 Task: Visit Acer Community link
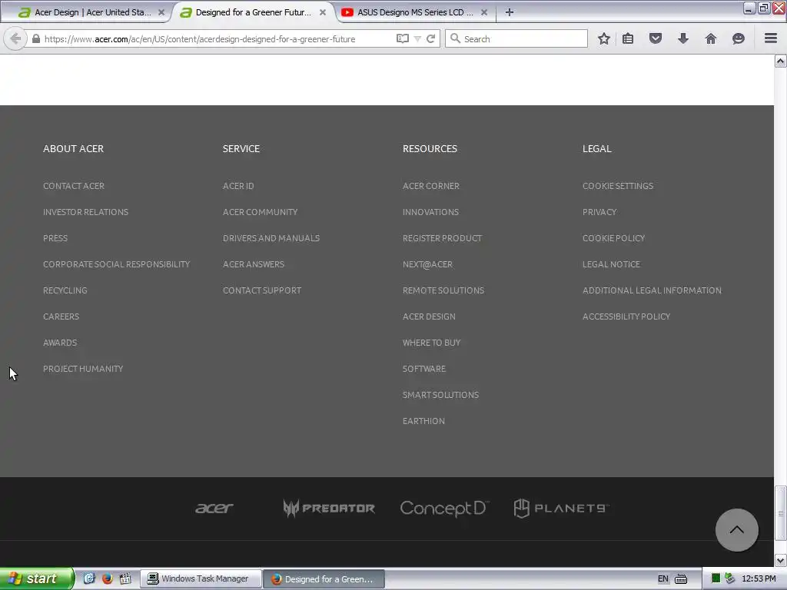pos(260,212)
